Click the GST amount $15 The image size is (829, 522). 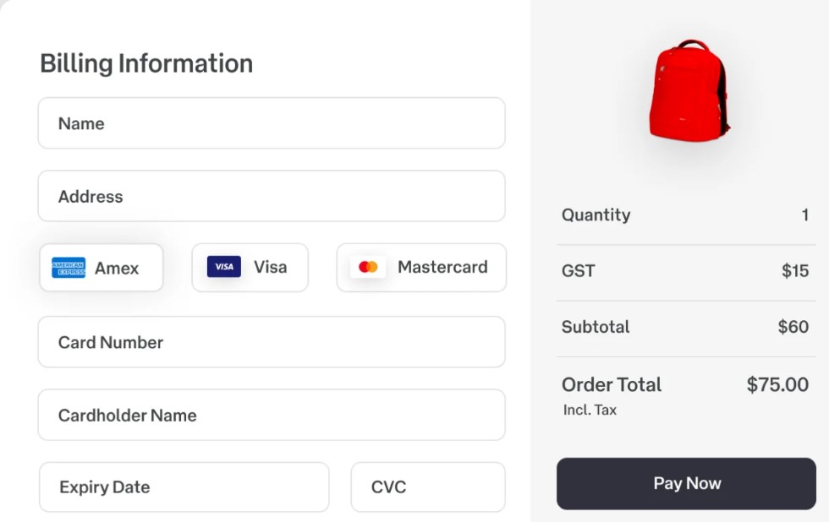(795, 271)
